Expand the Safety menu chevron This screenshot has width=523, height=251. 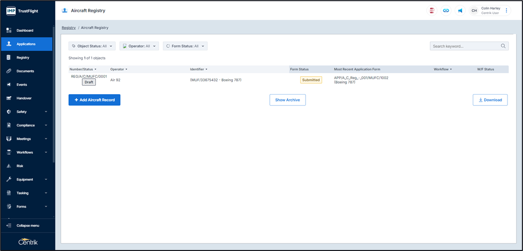pos(46,112)
